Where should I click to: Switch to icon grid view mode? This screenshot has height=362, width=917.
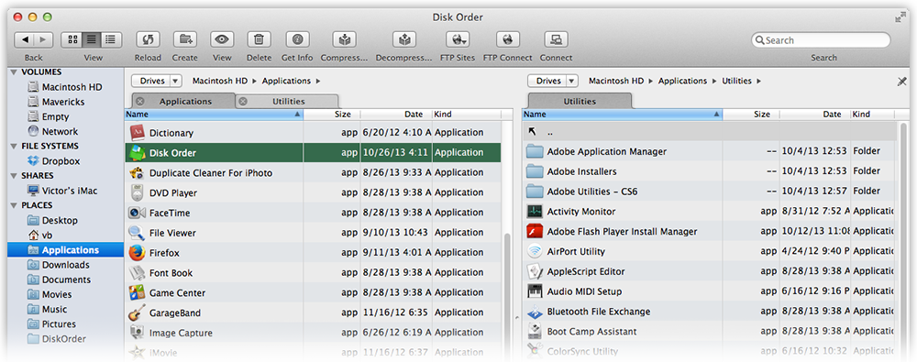click(x=72, y=39)
